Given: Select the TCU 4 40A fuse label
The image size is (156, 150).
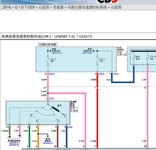Looking at the screenshot, I should (153, 58).
